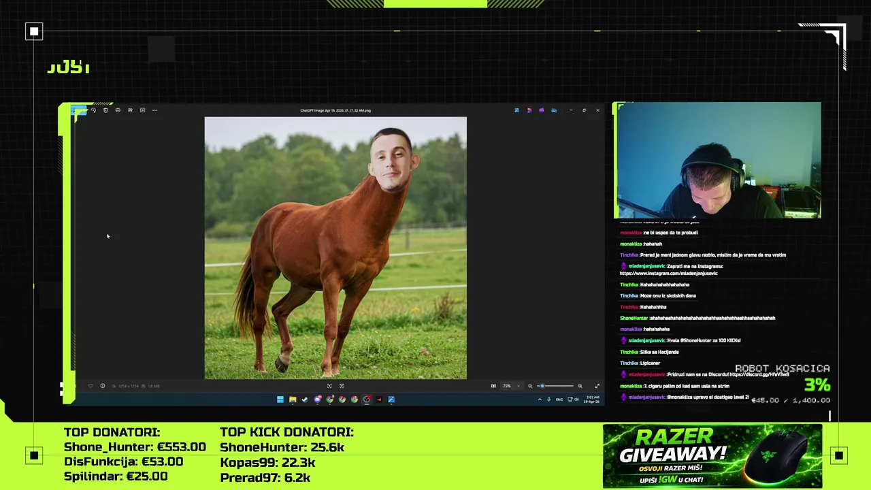Rotate the image in Photos viewer
The height and width of the screenshot is (490, 871).
pos(93,110)
